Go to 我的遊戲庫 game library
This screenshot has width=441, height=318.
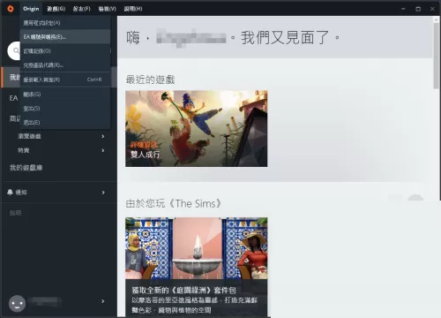[26, 168]
